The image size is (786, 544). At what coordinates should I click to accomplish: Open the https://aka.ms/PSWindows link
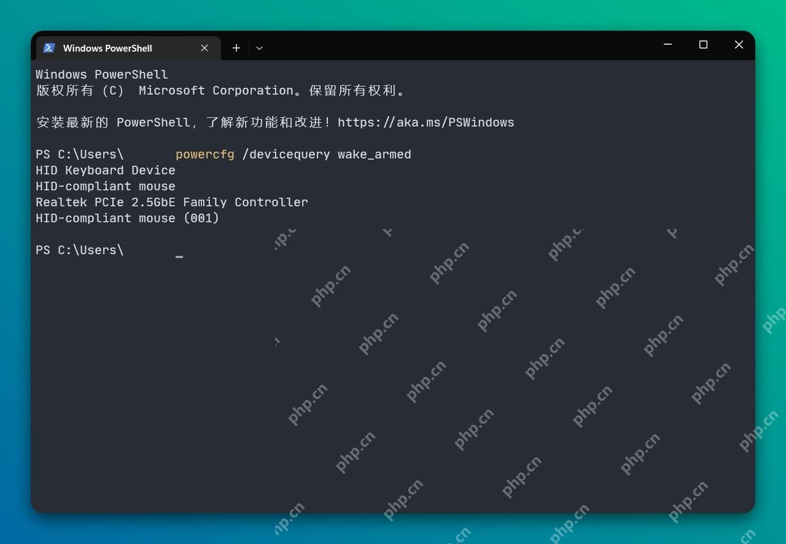click(426, 122)
